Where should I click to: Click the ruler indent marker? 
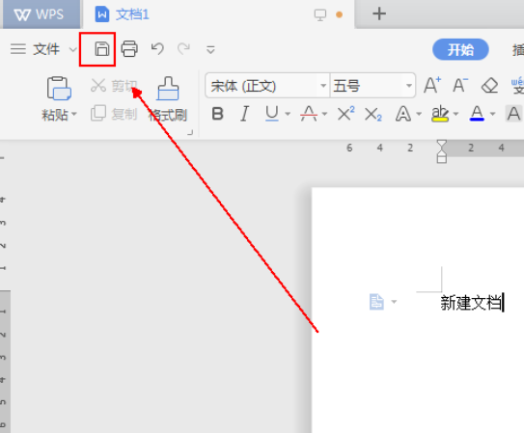click(441, 151)
